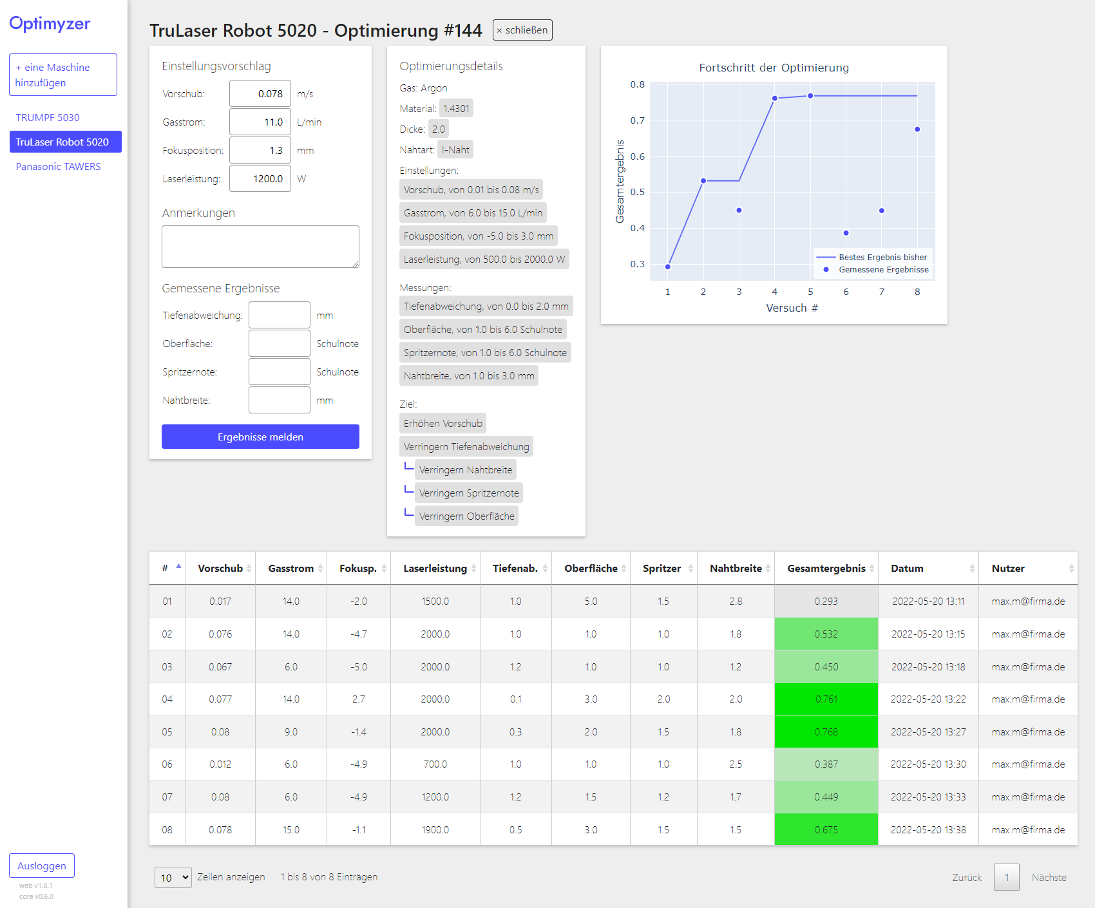
Task: Click the Oberfläche result field
Action: [280, 343]
